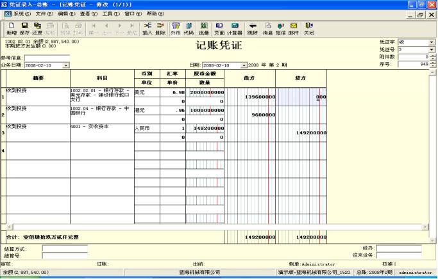This screenshot has width=438, height=279.
Task: Adjust the 序号 spinner arrows
Action: [x=433, y=64]
